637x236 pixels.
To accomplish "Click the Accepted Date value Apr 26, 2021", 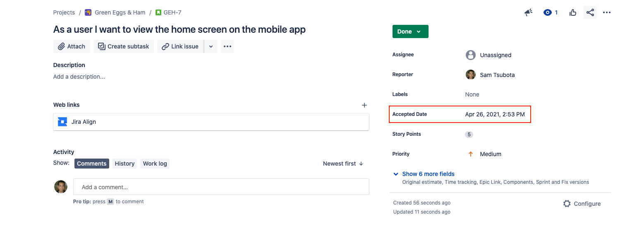I will [495, 114].
